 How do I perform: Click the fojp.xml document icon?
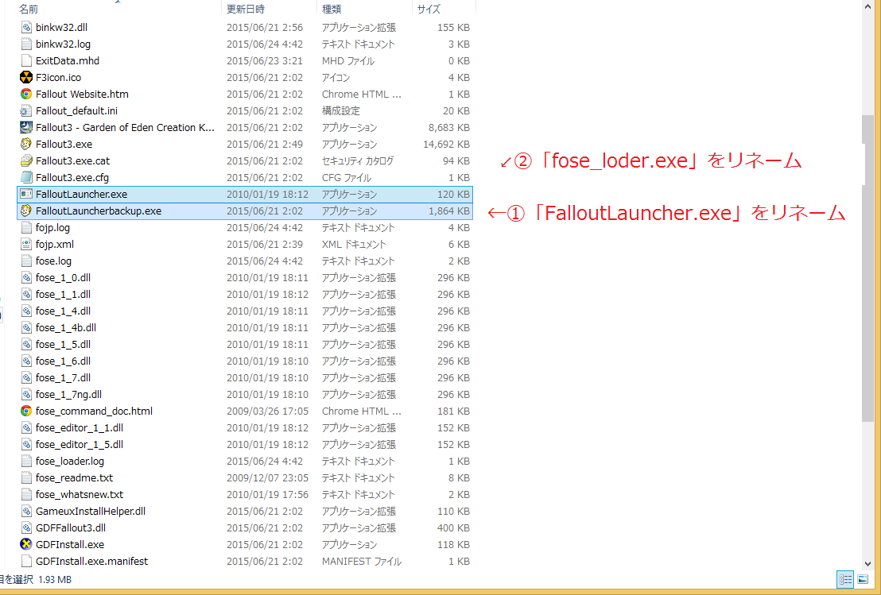26,244
